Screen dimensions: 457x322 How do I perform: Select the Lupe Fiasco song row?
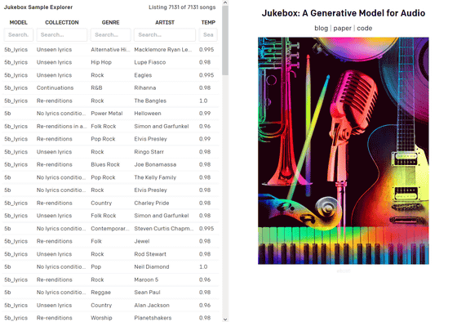coord(110,62)
